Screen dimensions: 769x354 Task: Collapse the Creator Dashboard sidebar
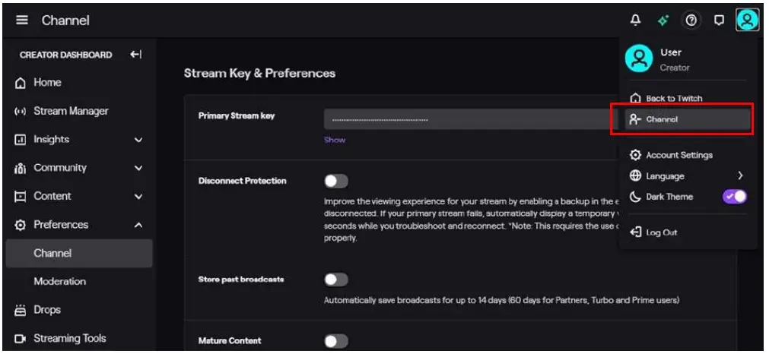point(135,55)
